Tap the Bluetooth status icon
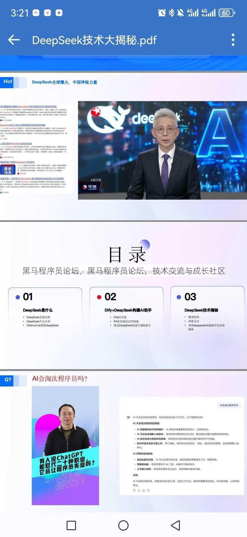Screen dimensions: 247x537 pyautogui.click(x=171, y=13)
